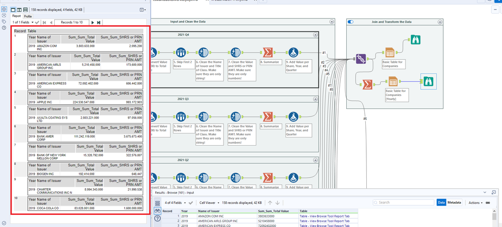Open the Table report link for Amazon row
502x227 pixels.
pos(324,216)
